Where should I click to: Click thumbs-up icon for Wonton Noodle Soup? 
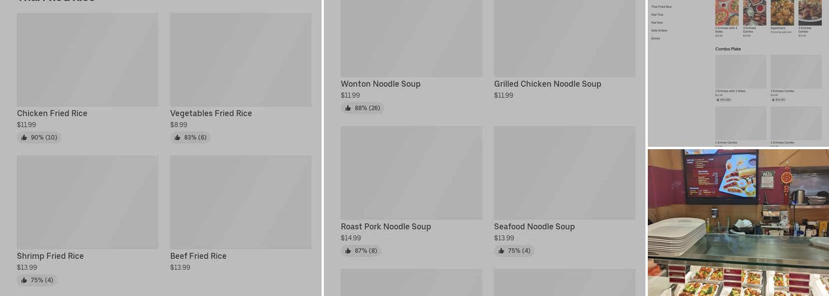click(348, 108)
